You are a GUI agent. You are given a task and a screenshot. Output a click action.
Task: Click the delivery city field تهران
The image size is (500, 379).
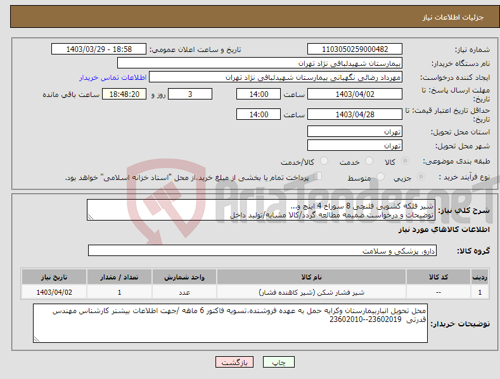355,146
